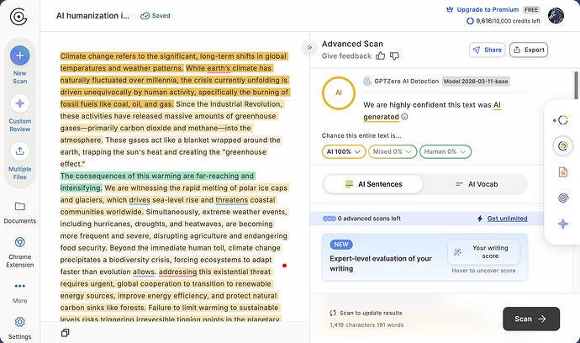This screenshot has height=343, width=580.
Task: Click the document title AI humanization
Action: 92,15
